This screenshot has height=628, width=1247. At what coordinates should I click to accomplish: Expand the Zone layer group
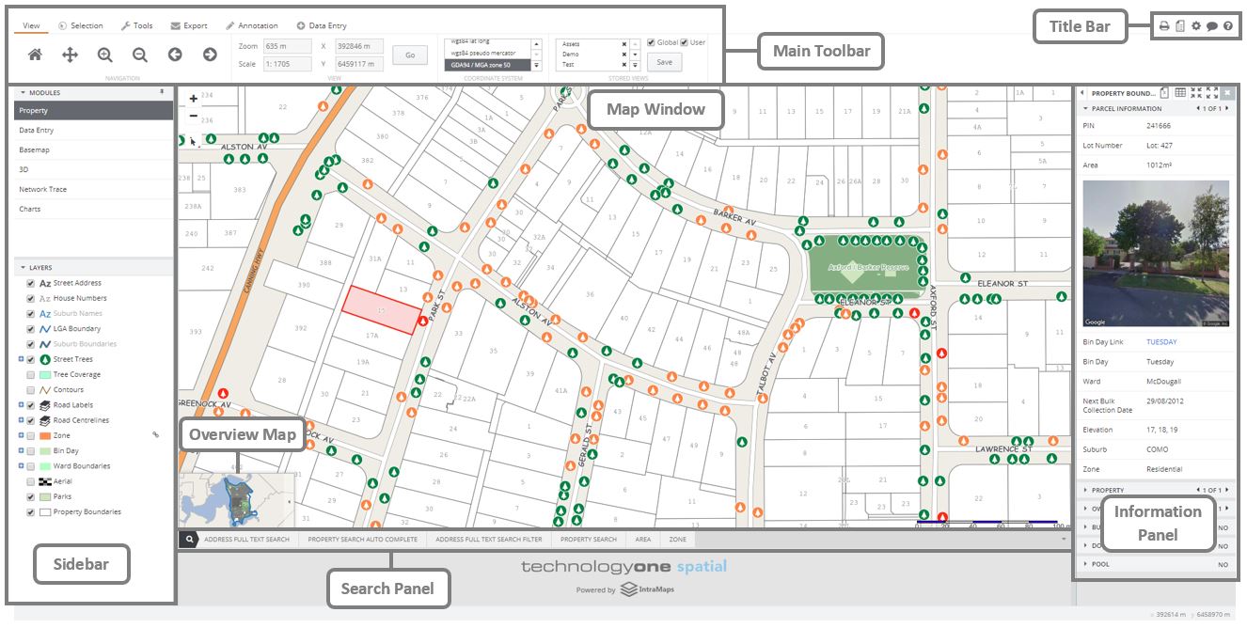21,435
